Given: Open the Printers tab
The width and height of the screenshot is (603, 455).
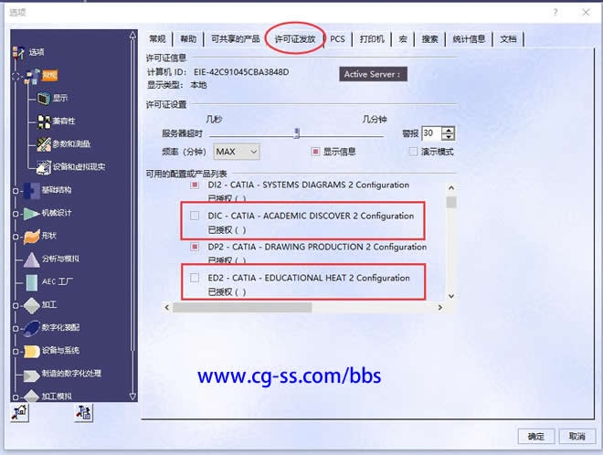Looking at the screenshot, I should click(x=372, y=39).
